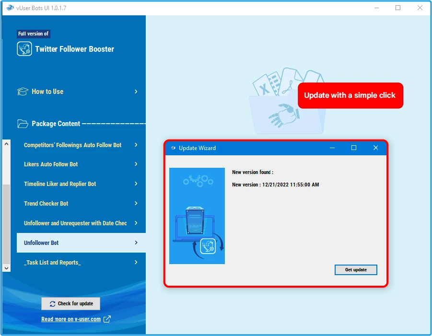Screen dimensions: 432x336
Task: Click the graduation cap icon beside How to Use
Action: pos(23,92)
